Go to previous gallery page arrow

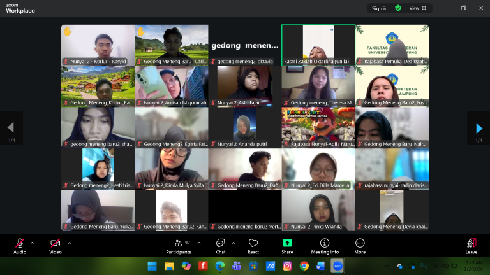pyautogui.click(x=11, y=128)
